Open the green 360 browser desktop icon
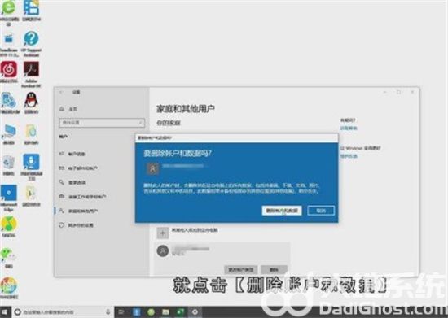Screen dimensions: 448x318 click(9, 8)
